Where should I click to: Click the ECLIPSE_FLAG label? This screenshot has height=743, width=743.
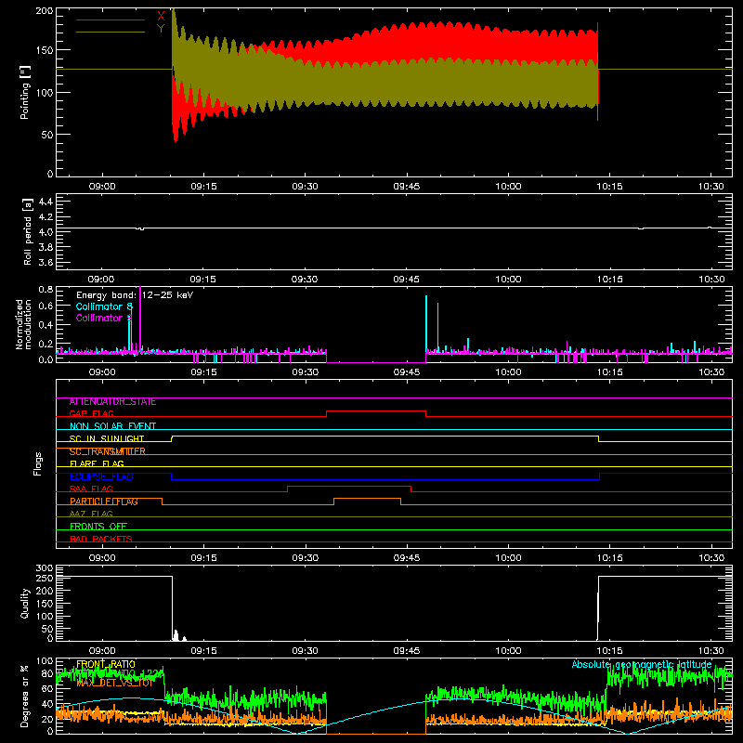pos(101,476)
